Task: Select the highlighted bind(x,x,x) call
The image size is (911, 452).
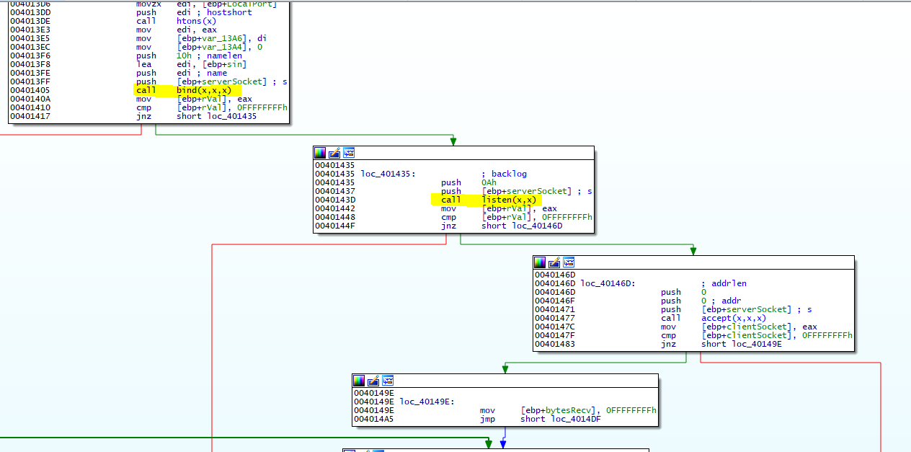Action: [204, 91]
